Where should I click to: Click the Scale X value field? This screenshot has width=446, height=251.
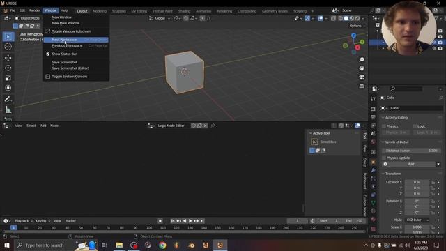pyautogui.click(x=417, y=227)
